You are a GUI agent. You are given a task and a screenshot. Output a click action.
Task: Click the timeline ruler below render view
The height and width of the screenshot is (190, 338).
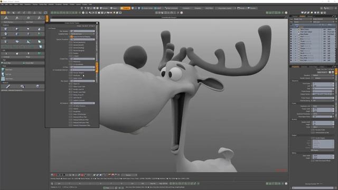click(111, 184)
